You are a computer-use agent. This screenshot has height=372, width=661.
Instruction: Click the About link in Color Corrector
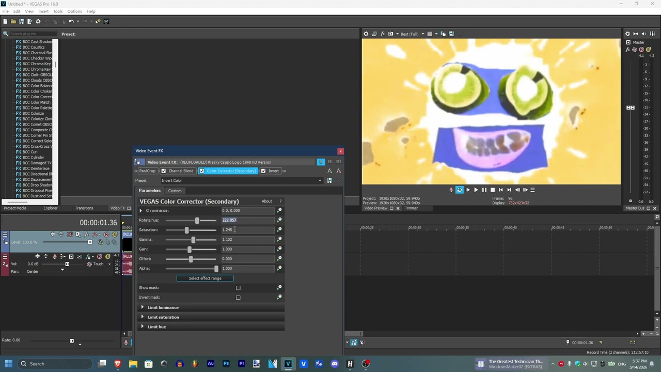click(266, 202)
